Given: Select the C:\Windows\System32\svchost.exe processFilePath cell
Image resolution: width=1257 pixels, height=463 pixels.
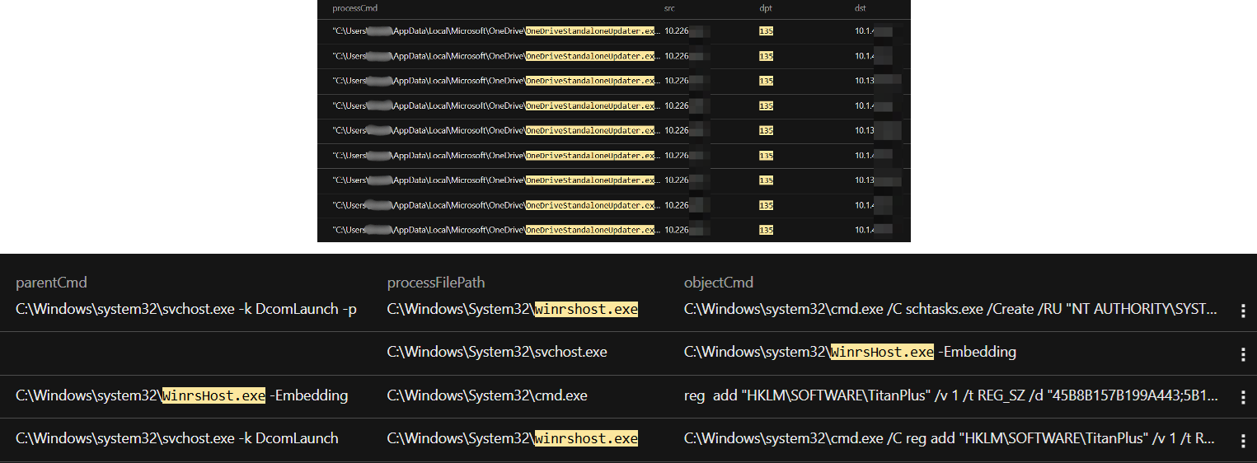Looking at the screenshot, I should coord(497,353).
